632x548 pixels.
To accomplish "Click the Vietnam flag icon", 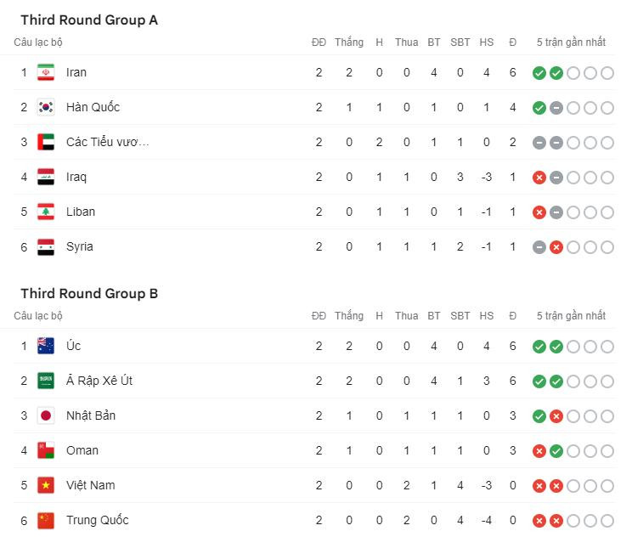I will click(46, 486).
